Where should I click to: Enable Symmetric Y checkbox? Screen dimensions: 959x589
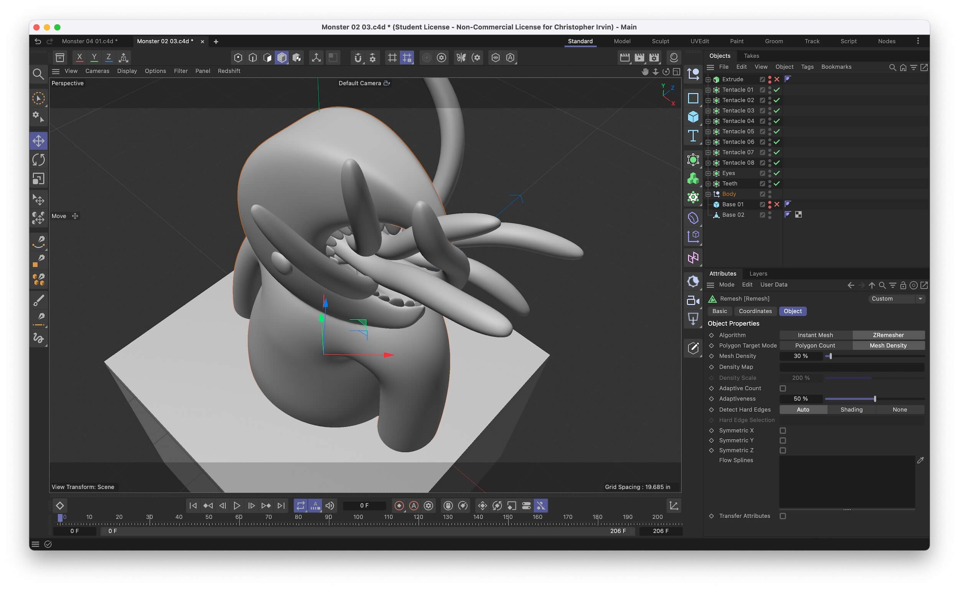(x=783, y=441)
